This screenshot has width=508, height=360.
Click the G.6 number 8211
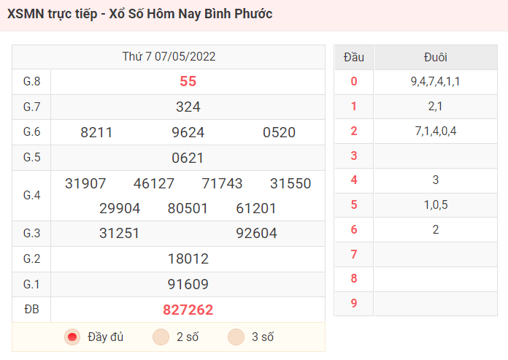pos(96,132)
